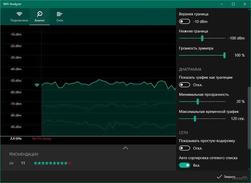Collapse the recommendations panel with the chevron arrow

click(x=125, y=148)
